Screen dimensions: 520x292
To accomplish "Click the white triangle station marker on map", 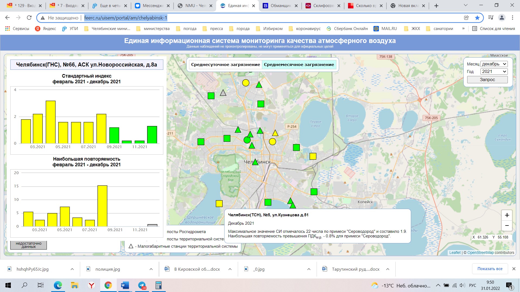I will click(223, 93).
